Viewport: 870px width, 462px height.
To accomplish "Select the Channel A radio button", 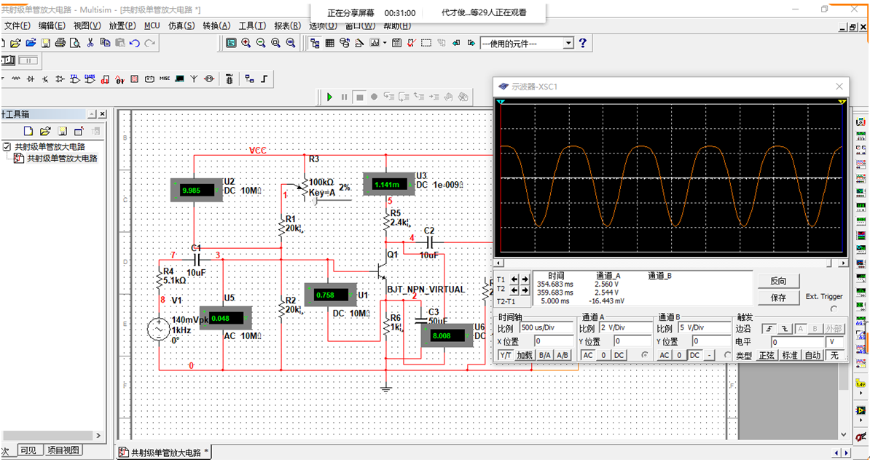I will pyautogui.click(x=643, y=354).
